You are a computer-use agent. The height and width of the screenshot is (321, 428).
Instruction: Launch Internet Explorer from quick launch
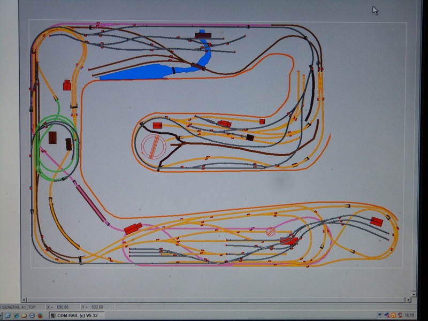tap(16, 316)
